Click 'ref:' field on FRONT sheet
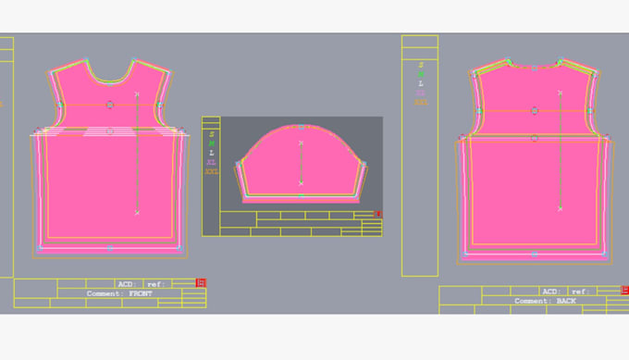Viewport: 629px width, 360px height. [157, 284]
